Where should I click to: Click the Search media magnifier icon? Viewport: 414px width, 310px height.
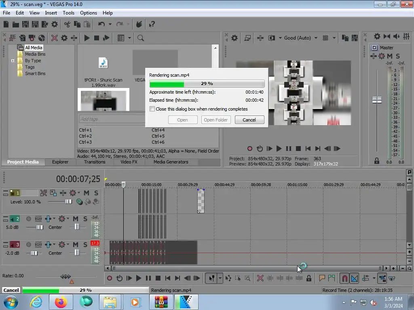(140, 38)
